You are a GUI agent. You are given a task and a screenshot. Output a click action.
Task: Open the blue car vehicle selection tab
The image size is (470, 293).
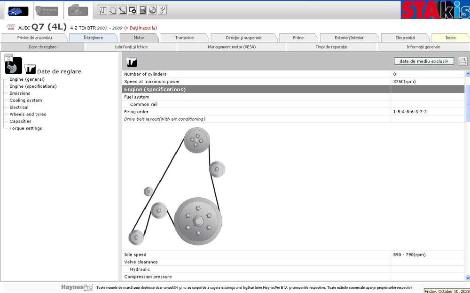pyautogui.click(x=18, y=11)
